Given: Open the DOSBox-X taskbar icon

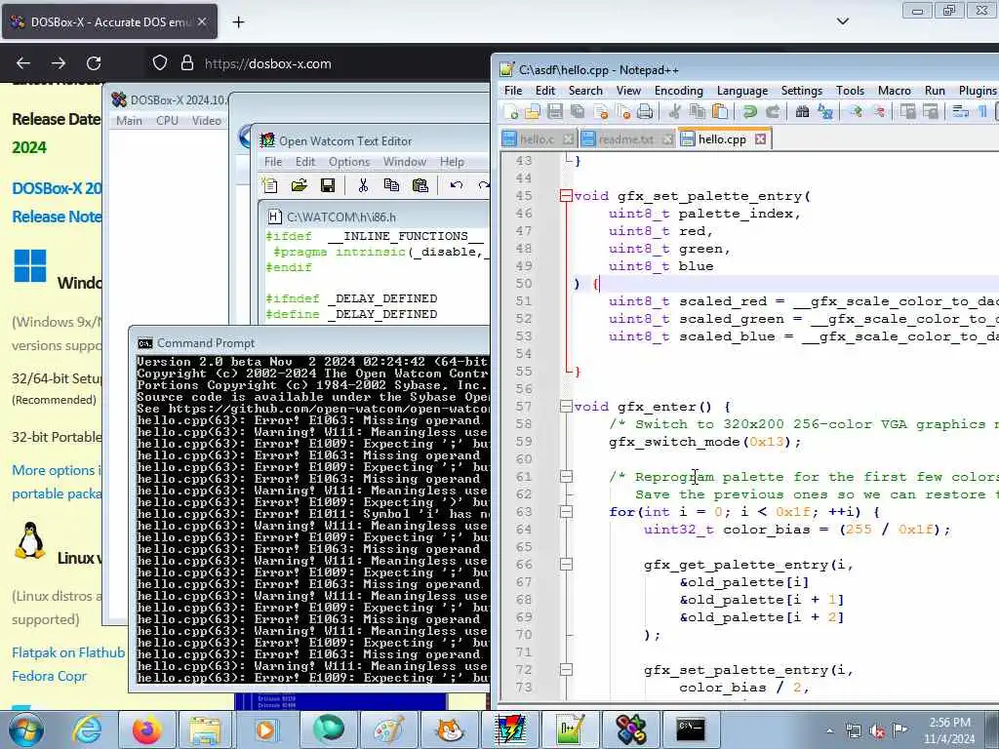Looking at the screenshot, I should point(631,729).
